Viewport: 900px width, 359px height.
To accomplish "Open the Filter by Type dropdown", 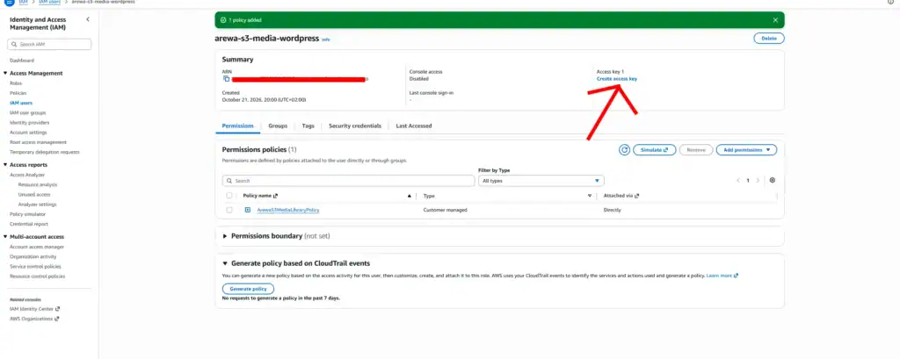I will point(541,181).
